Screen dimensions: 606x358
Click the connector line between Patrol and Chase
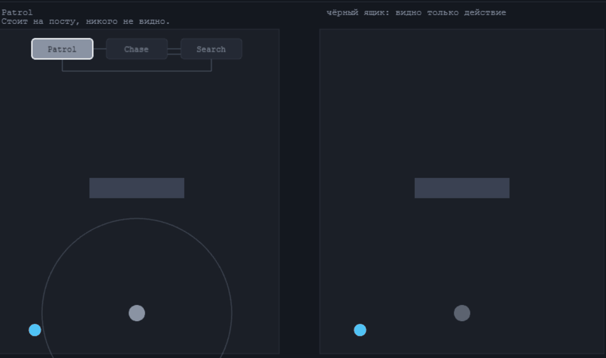(100, 49)
